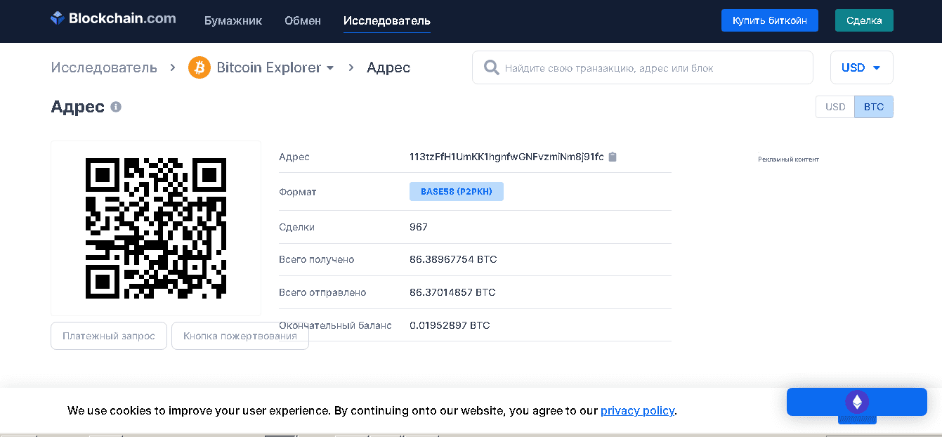Click the Кнопка пожертвования button

point(240,335)
